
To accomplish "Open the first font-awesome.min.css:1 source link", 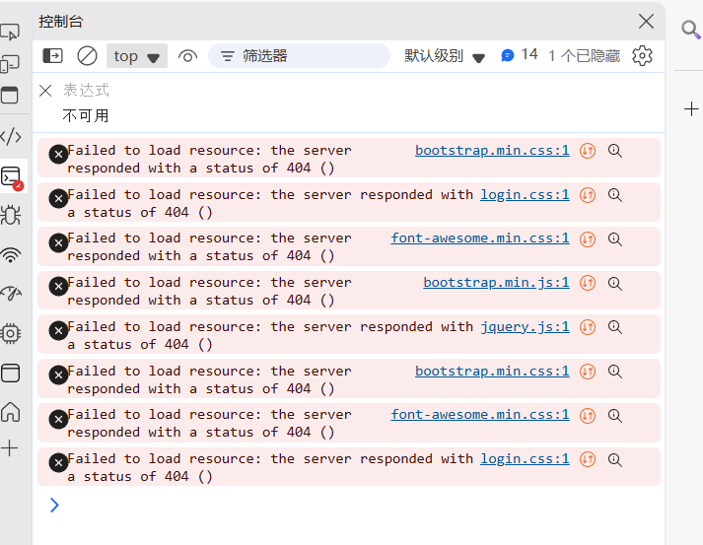I will click(x=480, y=238).
